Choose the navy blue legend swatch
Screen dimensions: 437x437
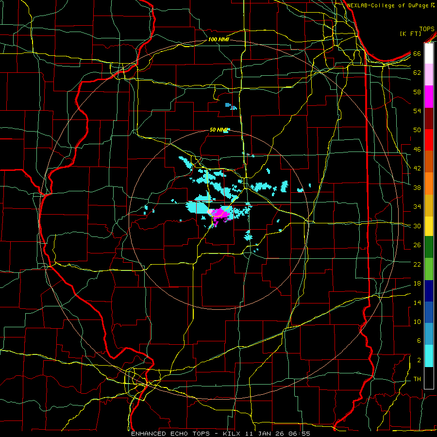[x=429, y=291]
